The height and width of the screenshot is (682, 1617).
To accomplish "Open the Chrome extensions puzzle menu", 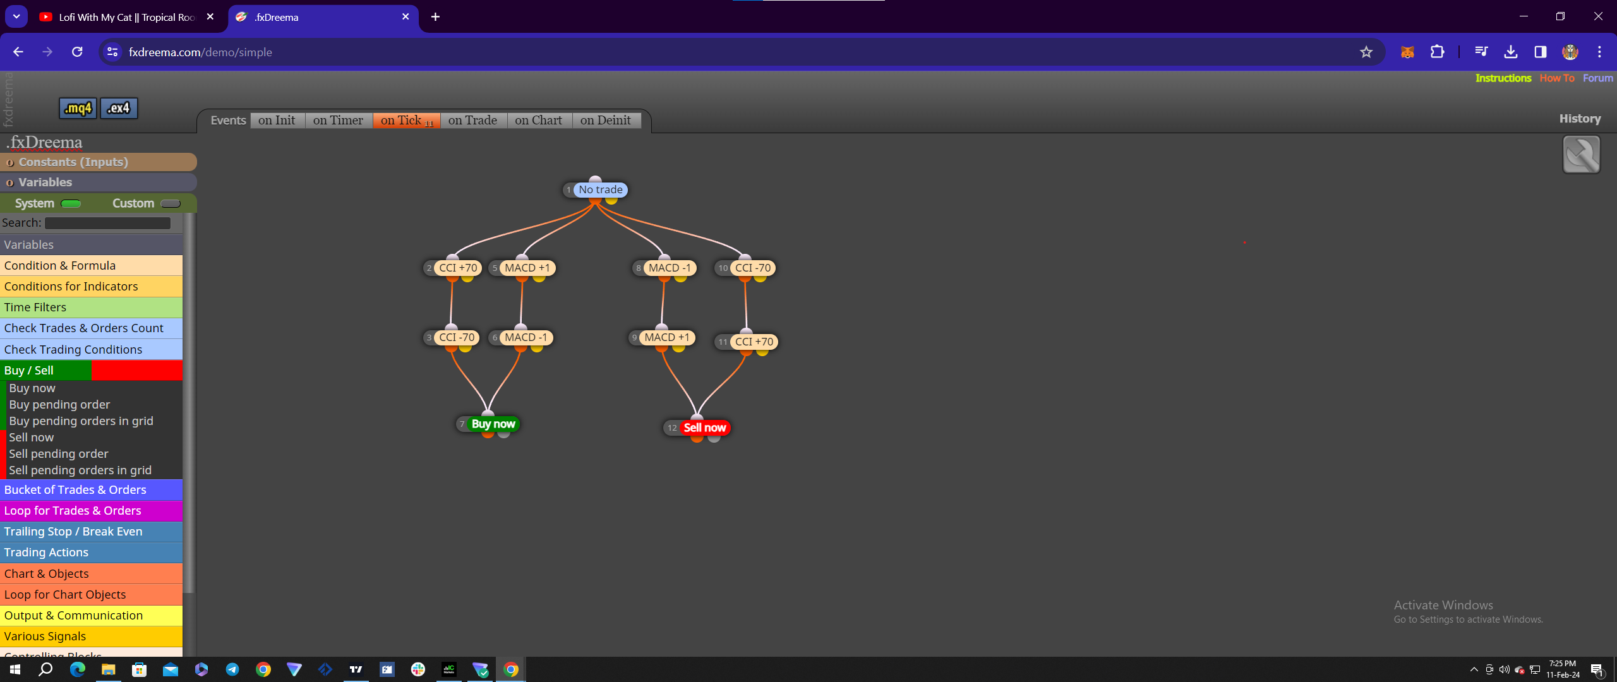I will pos(1437,52).
